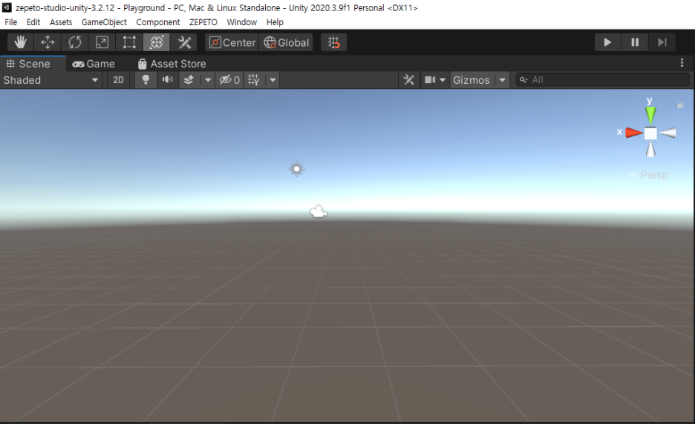
Task: Select the Move tool
Action: click(x=48, y=42)
